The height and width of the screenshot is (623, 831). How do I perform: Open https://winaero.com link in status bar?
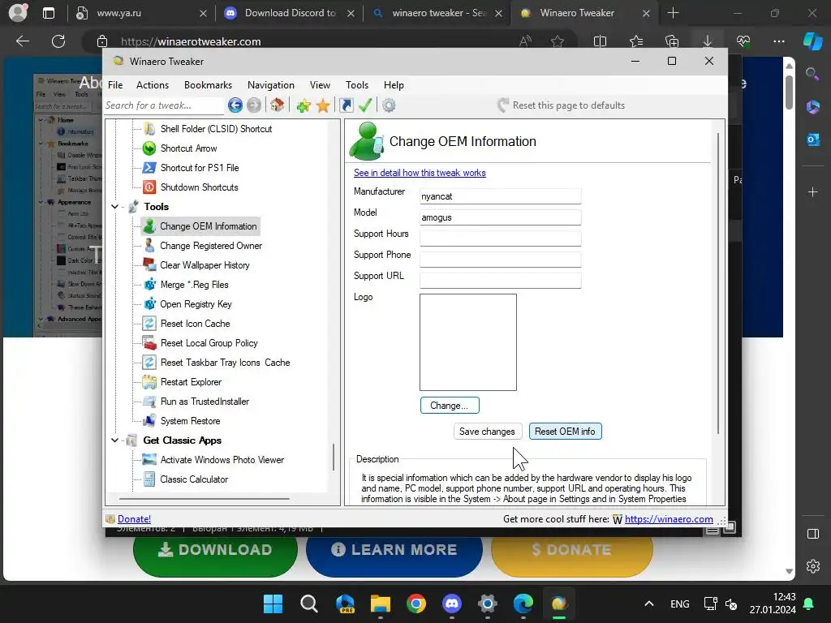coord(669,519)
